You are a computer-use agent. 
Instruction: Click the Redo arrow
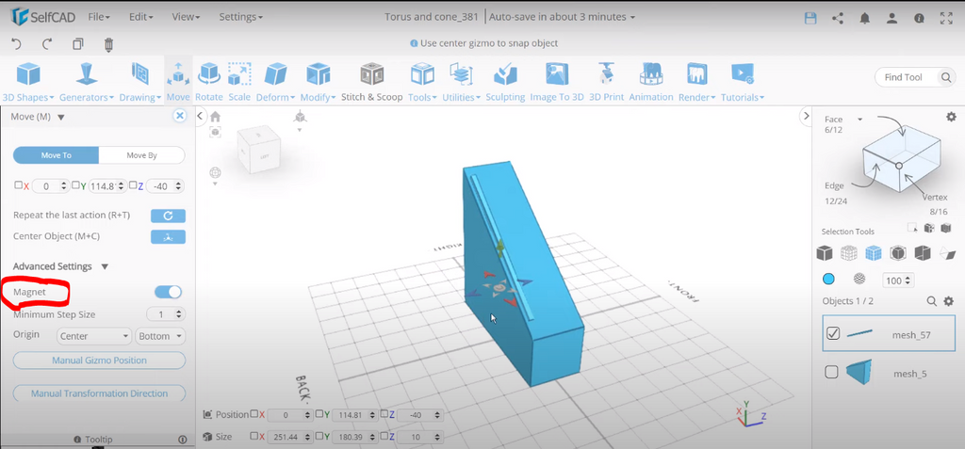pos(47,43)
